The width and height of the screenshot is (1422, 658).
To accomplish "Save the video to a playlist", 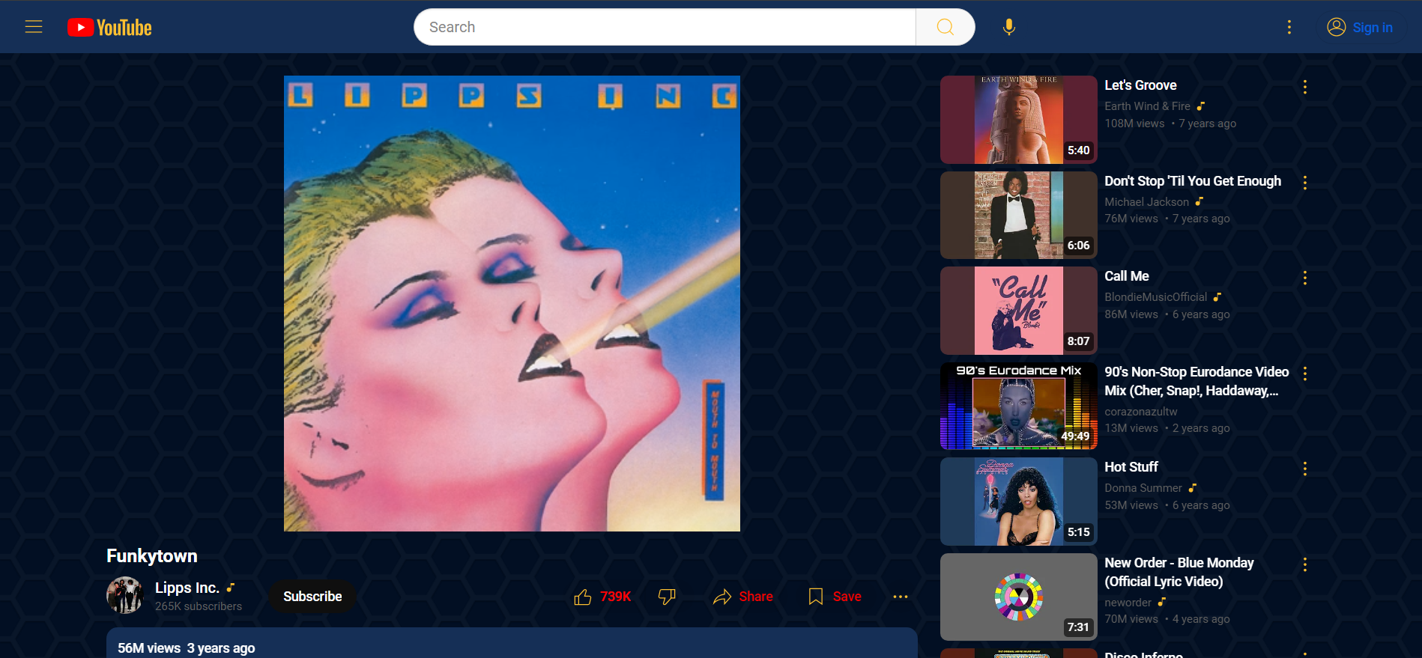I will tap(835, 597).
